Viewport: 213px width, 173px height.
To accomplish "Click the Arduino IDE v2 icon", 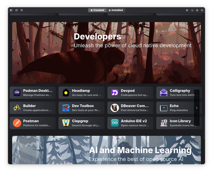I will [115, 123].
